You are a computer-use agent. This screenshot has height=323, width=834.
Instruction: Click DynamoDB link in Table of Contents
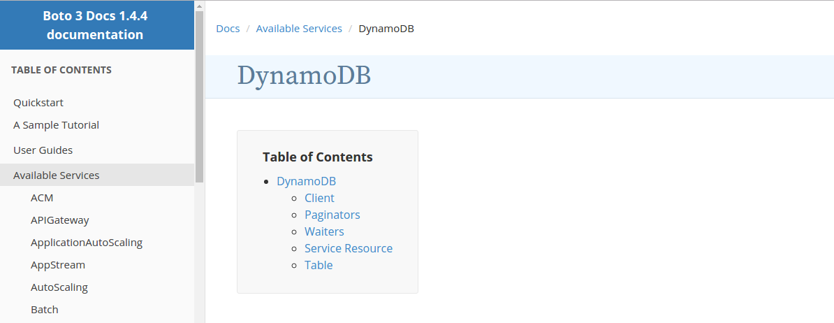click(307, 182)
